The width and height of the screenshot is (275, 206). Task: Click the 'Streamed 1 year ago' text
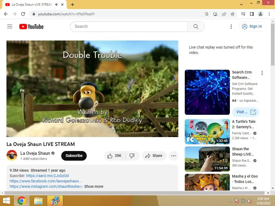coord(48,170)
